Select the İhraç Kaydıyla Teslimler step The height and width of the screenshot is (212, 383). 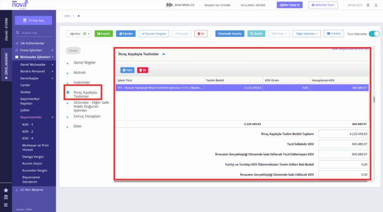(x=85, y=94)
